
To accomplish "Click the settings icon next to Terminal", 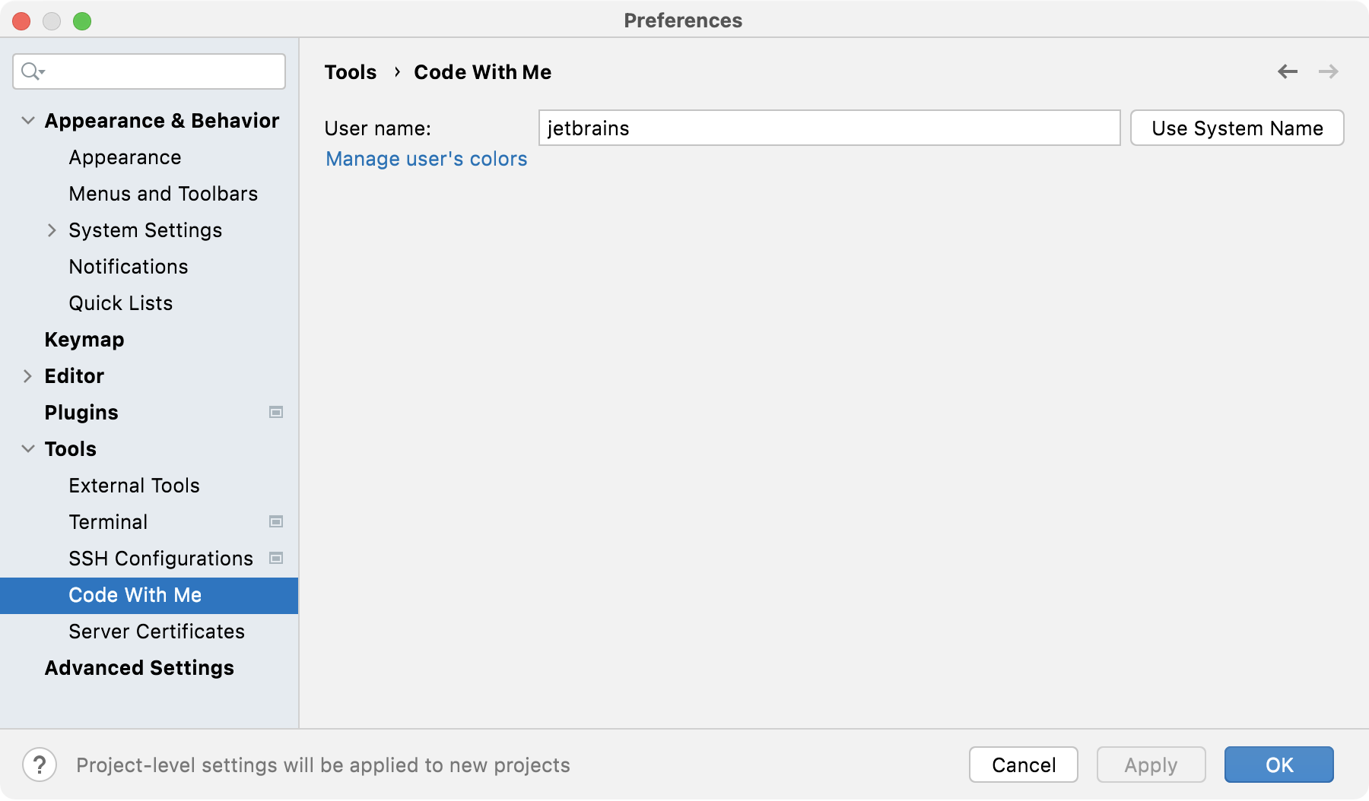I will 277,521.
